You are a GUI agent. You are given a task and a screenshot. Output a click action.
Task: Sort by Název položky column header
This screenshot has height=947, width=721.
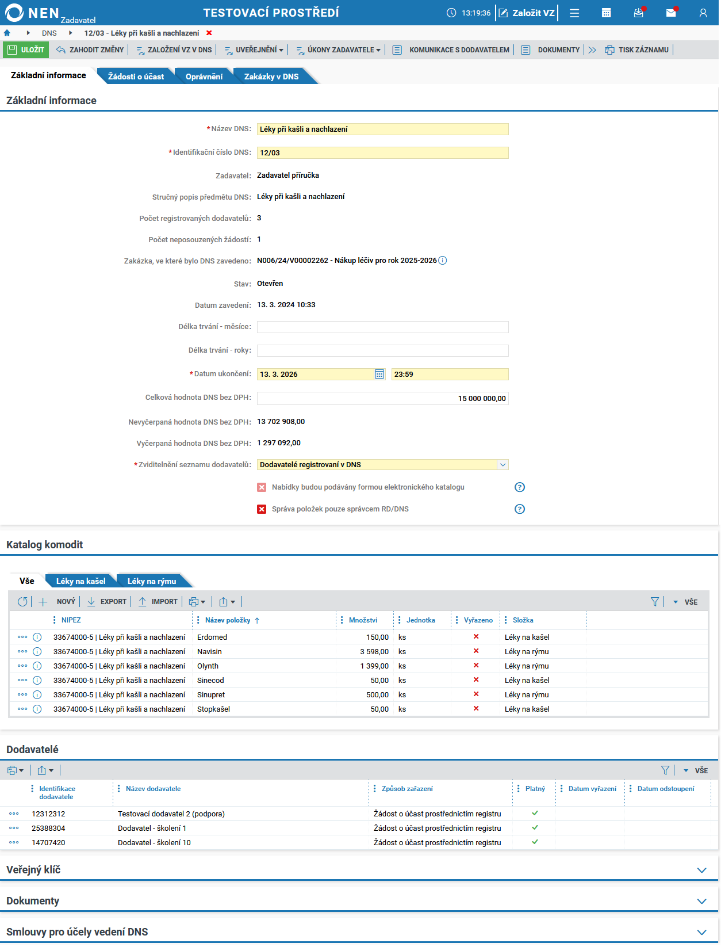pyautogui.click(x=228, y=620)
